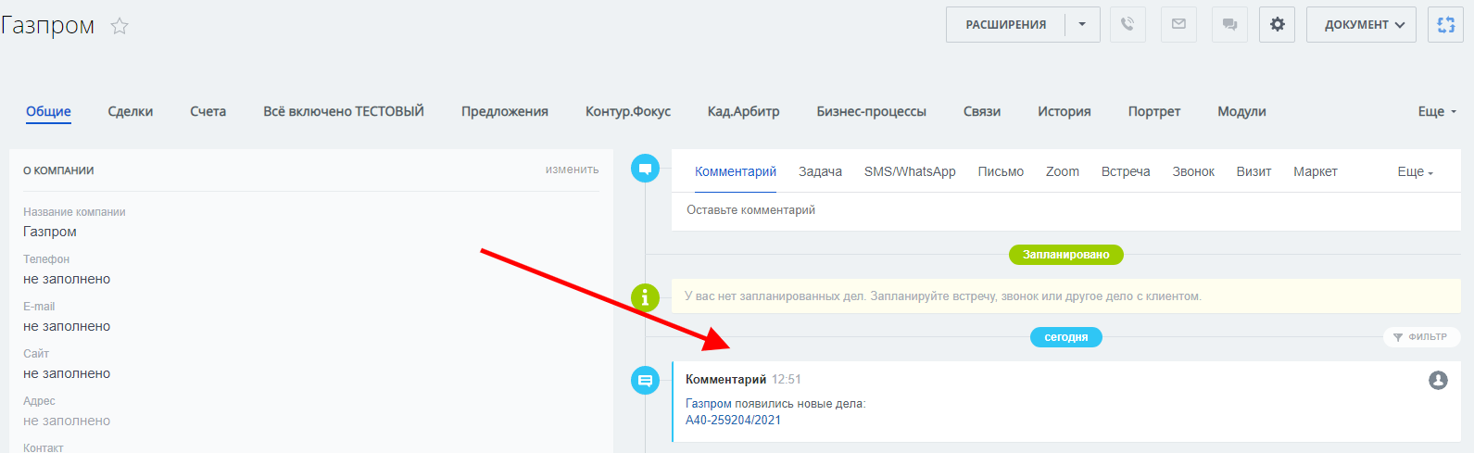
Task: Click изменить link in О компании
Action: [572, 170]
